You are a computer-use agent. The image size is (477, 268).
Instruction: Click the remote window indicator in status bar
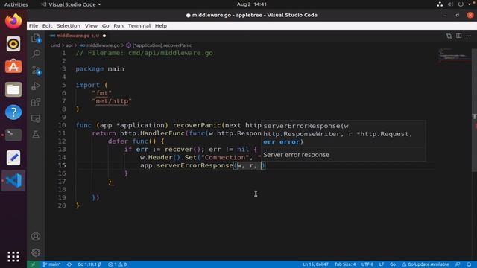click(33, 264)
